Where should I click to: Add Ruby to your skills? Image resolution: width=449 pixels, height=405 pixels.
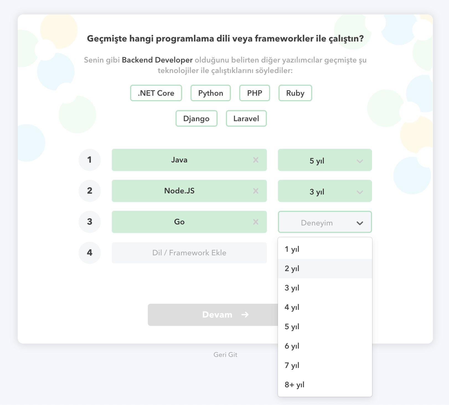point(295,93)
